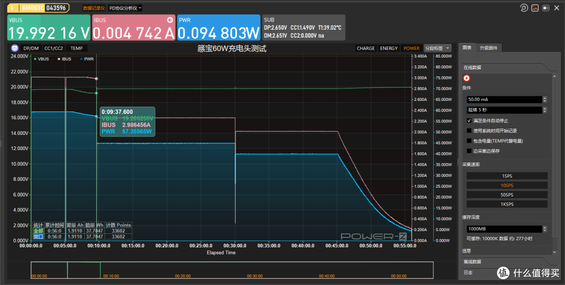Click the Elapsed Time axis label
565x285 pixels.
coord(221,253)
